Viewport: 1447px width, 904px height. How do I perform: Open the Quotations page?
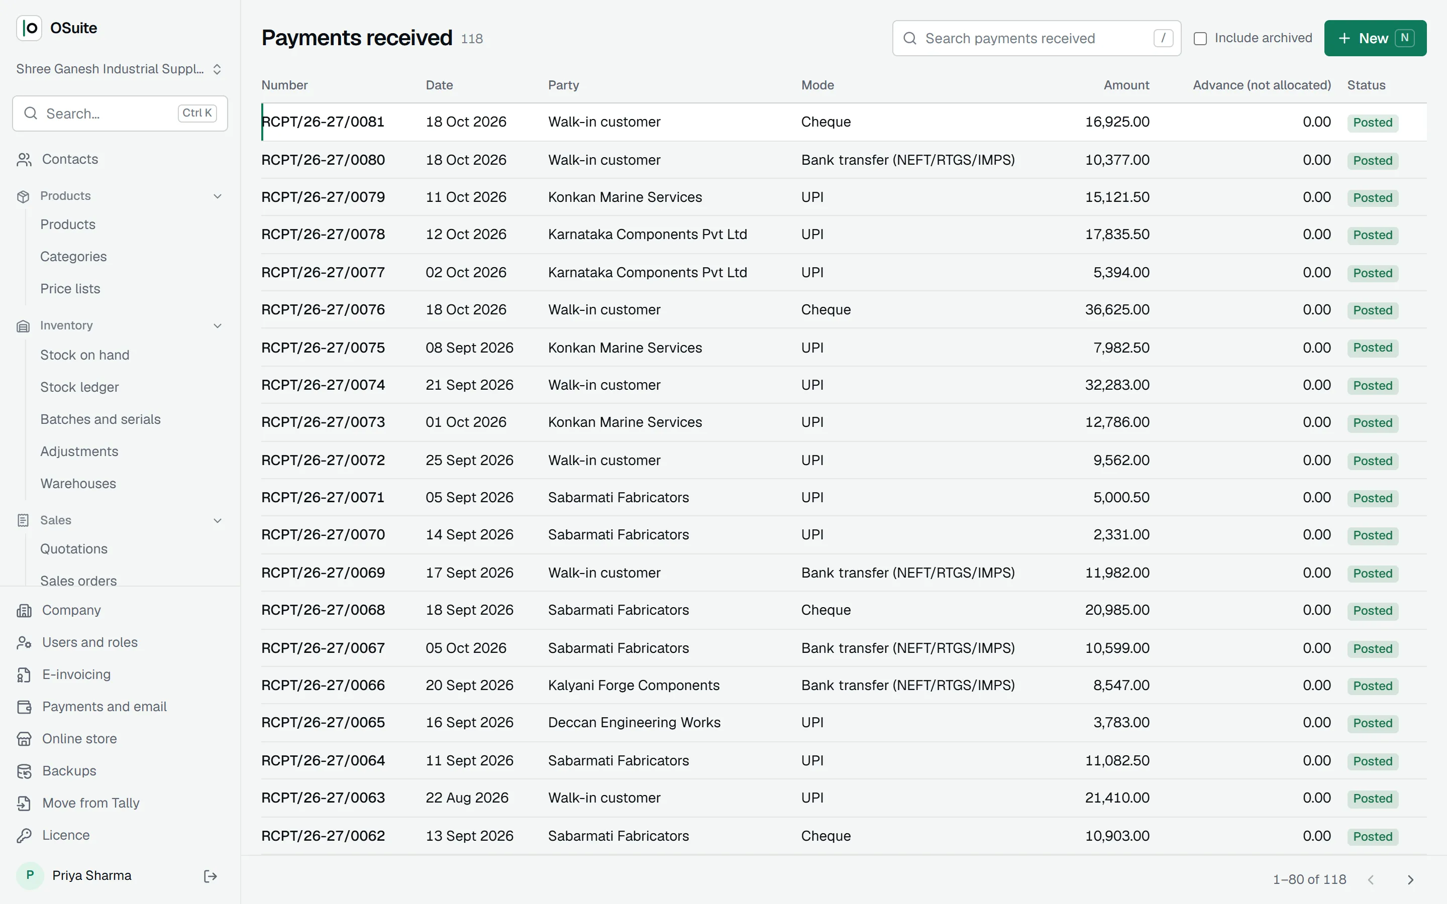(x=73, y=549)
